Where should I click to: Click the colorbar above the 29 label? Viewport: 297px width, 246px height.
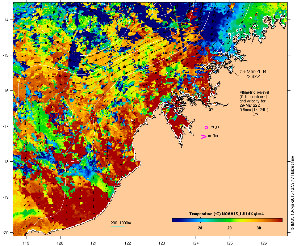click(229, 220)
